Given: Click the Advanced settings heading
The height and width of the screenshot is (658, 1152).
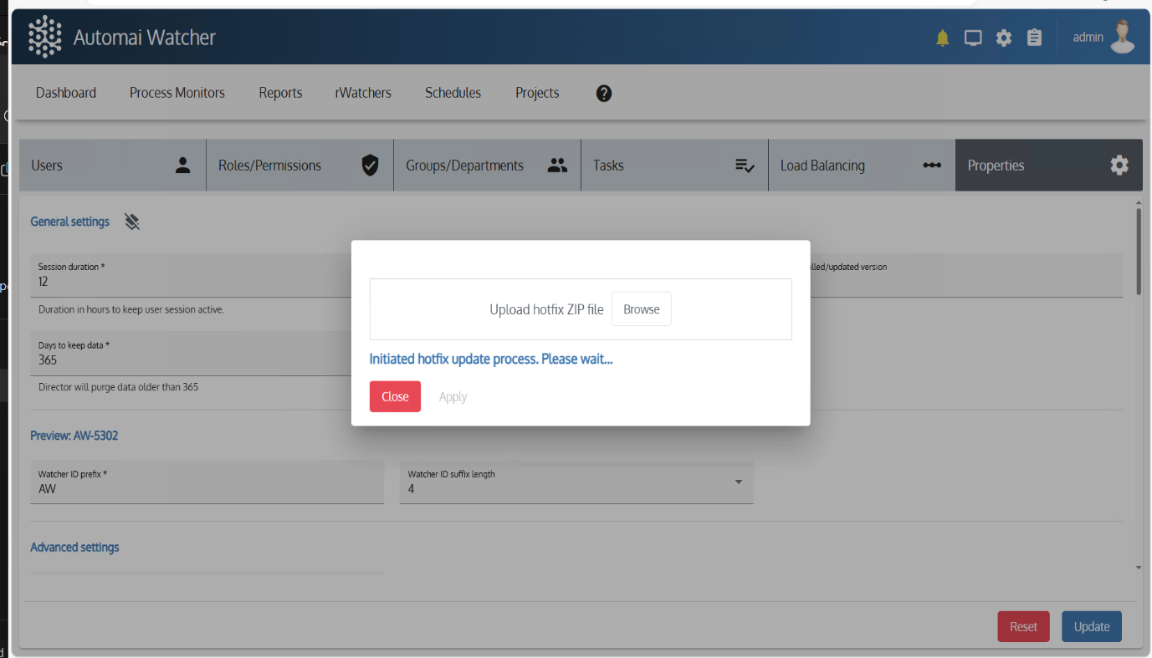Looking at the screenshot, I should point(74,547).
